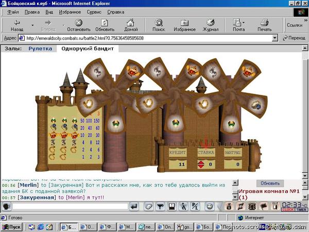
Task: Open the Правка menu
Action: tap(32, 12)
